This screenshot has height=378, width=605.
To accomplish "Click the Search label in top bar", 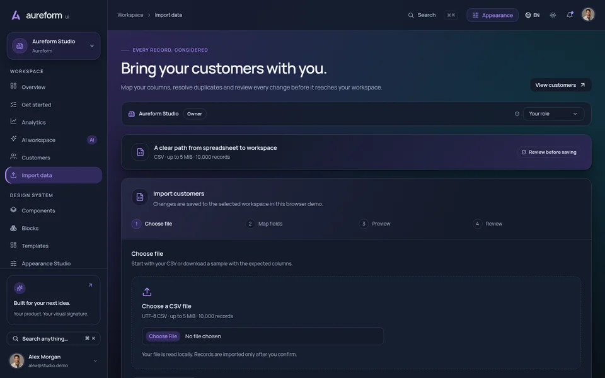I will pyautogui.click(x=427, y=15).
